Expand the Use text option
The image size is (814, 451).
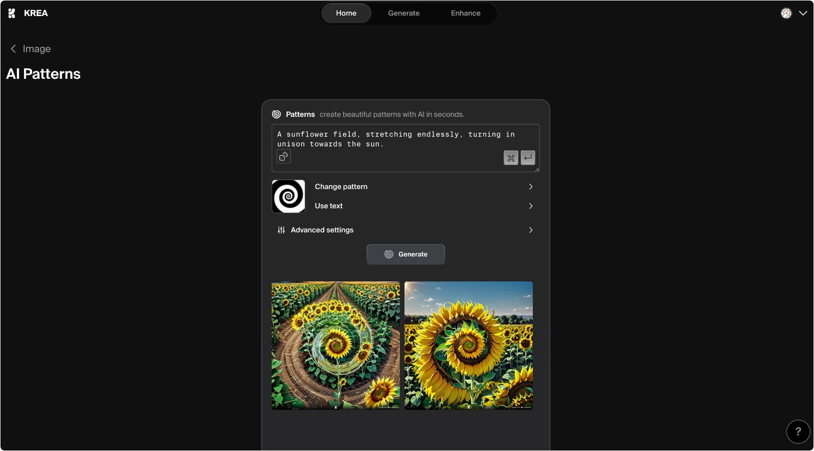pyautogui.click(x=530, y=206)
